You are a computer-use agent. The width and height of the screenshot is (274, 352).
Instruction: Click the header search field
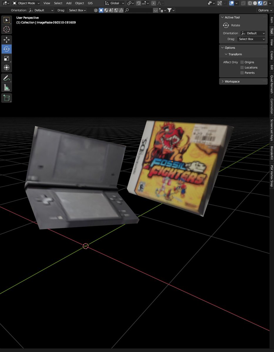coord(138,10)
